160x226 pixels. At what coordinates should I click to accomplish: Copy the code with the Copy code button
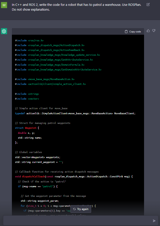coord(133,32)
